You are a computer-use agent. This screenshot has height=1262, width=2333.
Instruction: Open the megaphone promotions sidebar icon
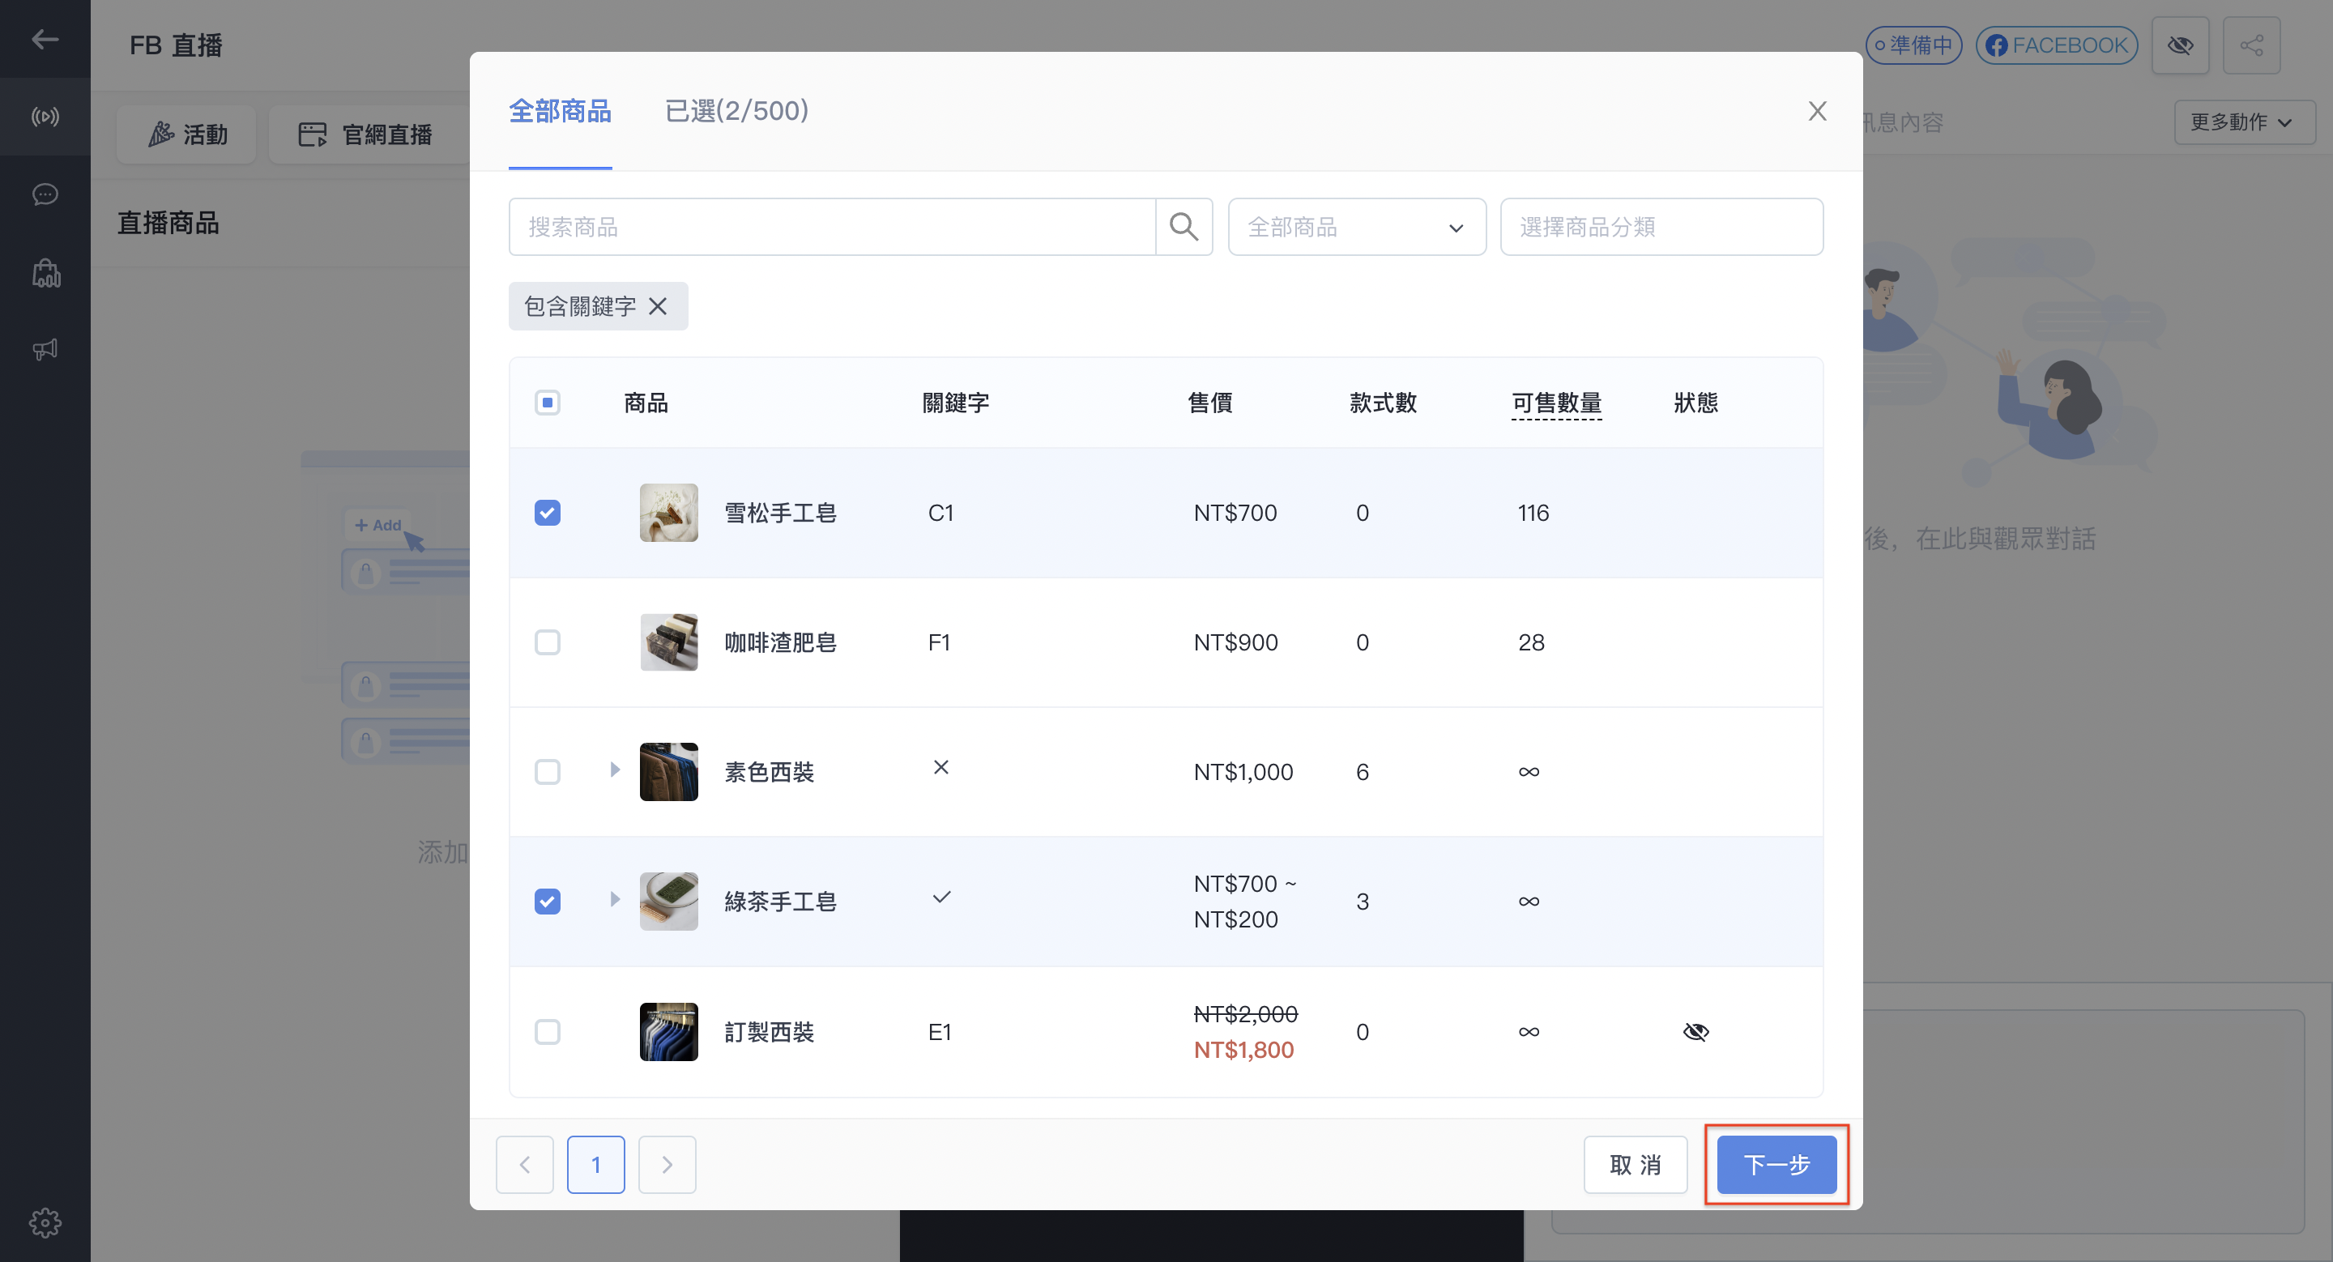coord(45,349)
